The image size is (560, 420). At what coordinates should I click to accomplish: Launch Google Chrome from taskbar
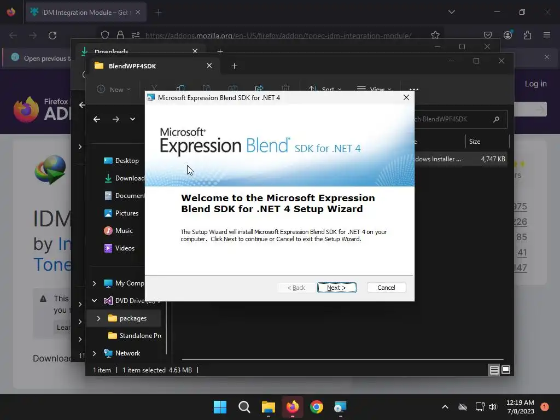[317, 407]
